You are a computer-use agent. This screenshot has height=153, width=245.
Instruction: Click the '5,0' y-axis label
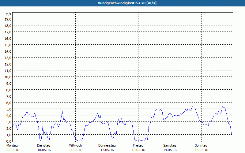[9, 109]
